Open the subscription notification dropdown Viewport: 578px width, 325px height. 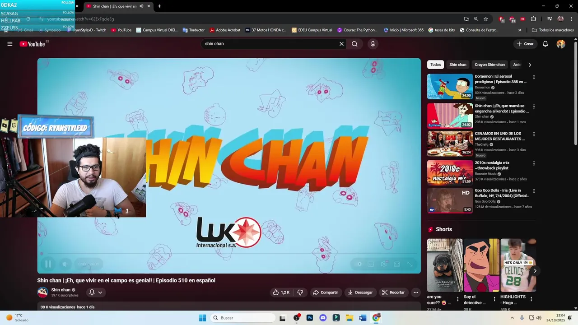click(x=96, y=292)
